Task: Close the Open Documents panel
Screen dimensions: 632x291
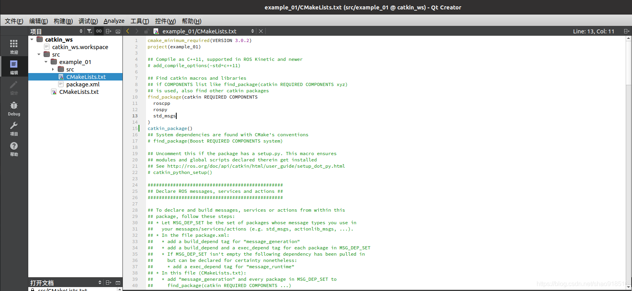Action: pyautogui.click(x=118, y=282)
